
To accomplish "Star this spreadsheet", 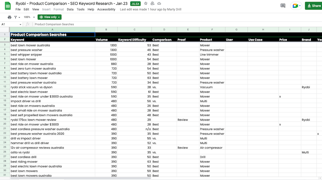I will click(x=146, y=3).
